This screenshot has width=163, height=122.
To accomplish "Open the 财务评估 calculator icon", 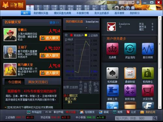I will coord(130,90).
